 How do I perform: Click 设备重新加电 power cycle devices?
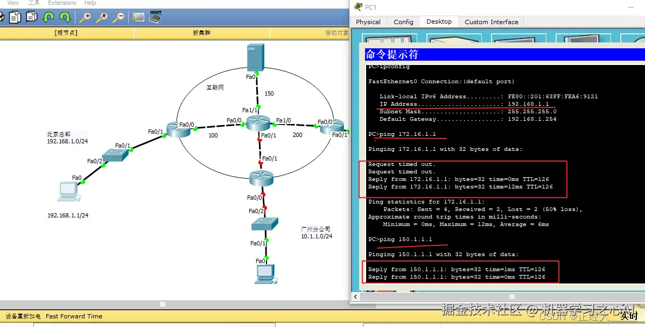click(x=23, y=316)
